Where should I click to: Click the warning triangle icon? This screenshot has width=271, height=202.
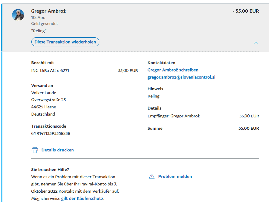point(152,176)
